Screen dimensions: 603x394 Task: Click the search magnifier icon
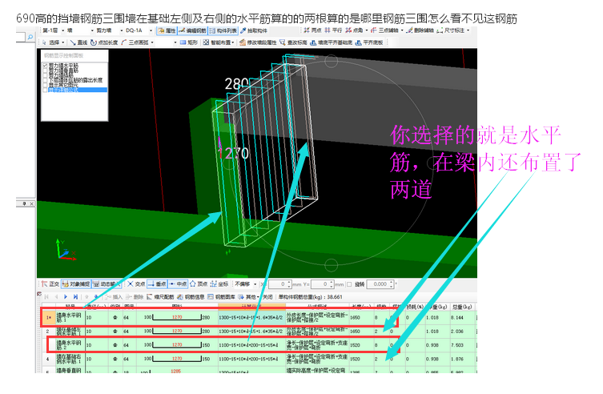point(30,37)
